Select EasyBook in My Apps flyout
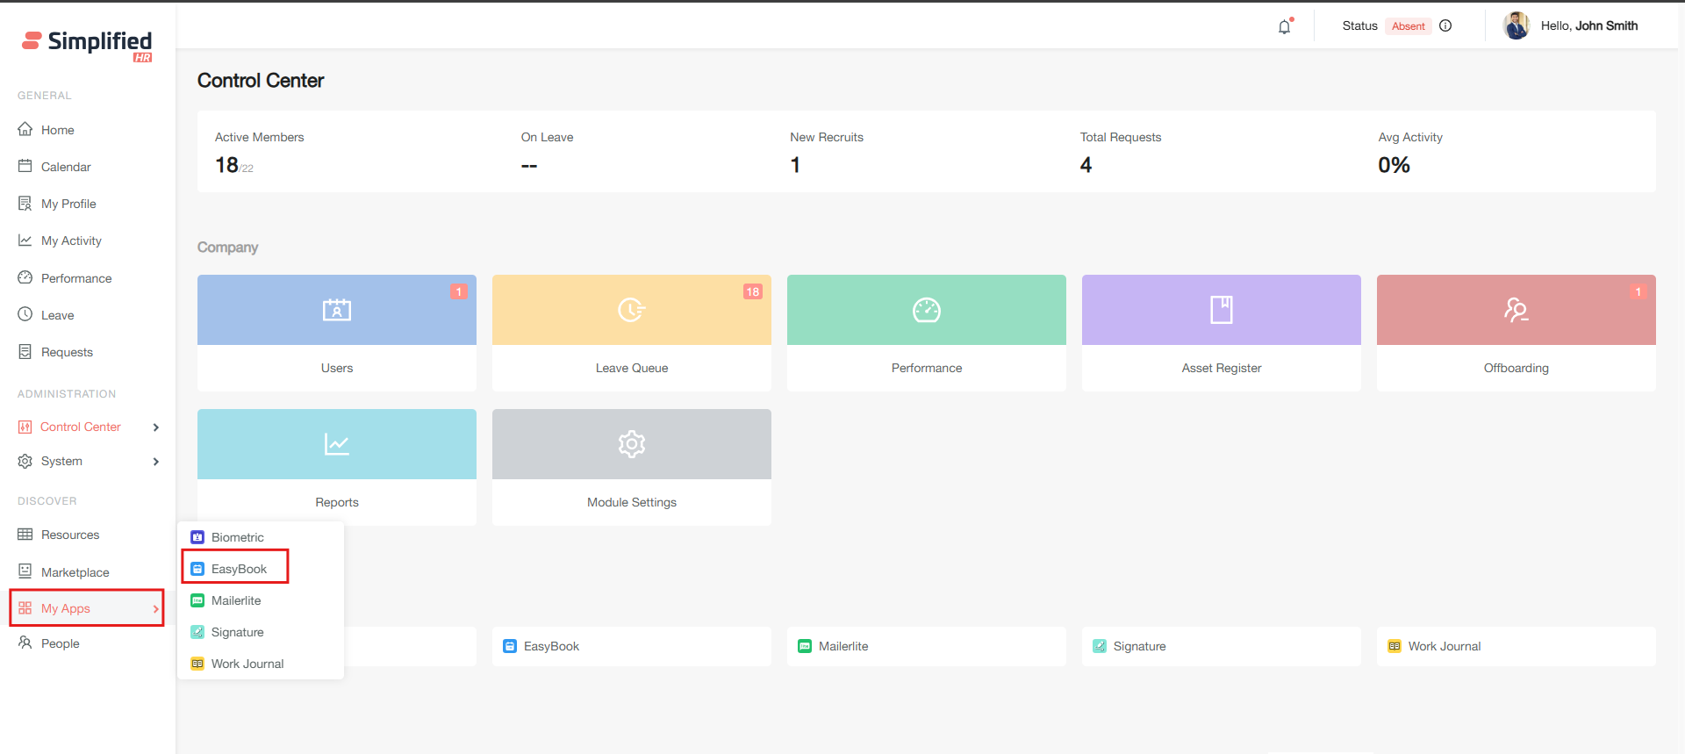Viewport: 1685px width, 754px height. (x=238, y=569)
